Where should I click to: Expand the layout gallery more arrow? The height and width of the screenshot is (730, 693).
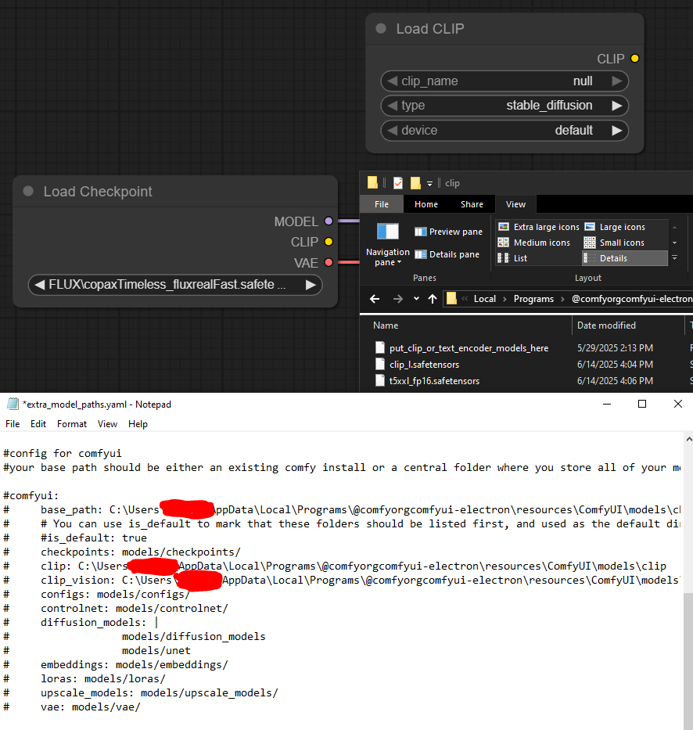tap(674, 257)
